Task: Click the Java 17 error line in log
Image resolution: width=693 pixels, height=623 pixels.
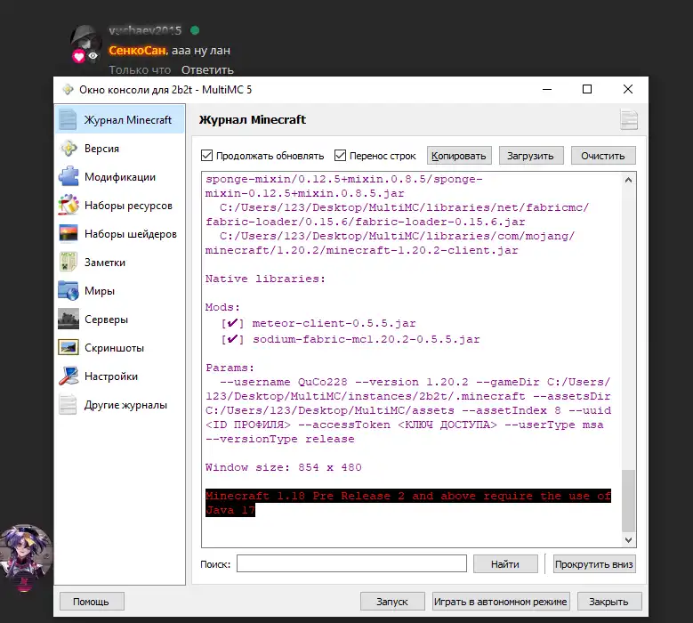Action: pos(408,503)
